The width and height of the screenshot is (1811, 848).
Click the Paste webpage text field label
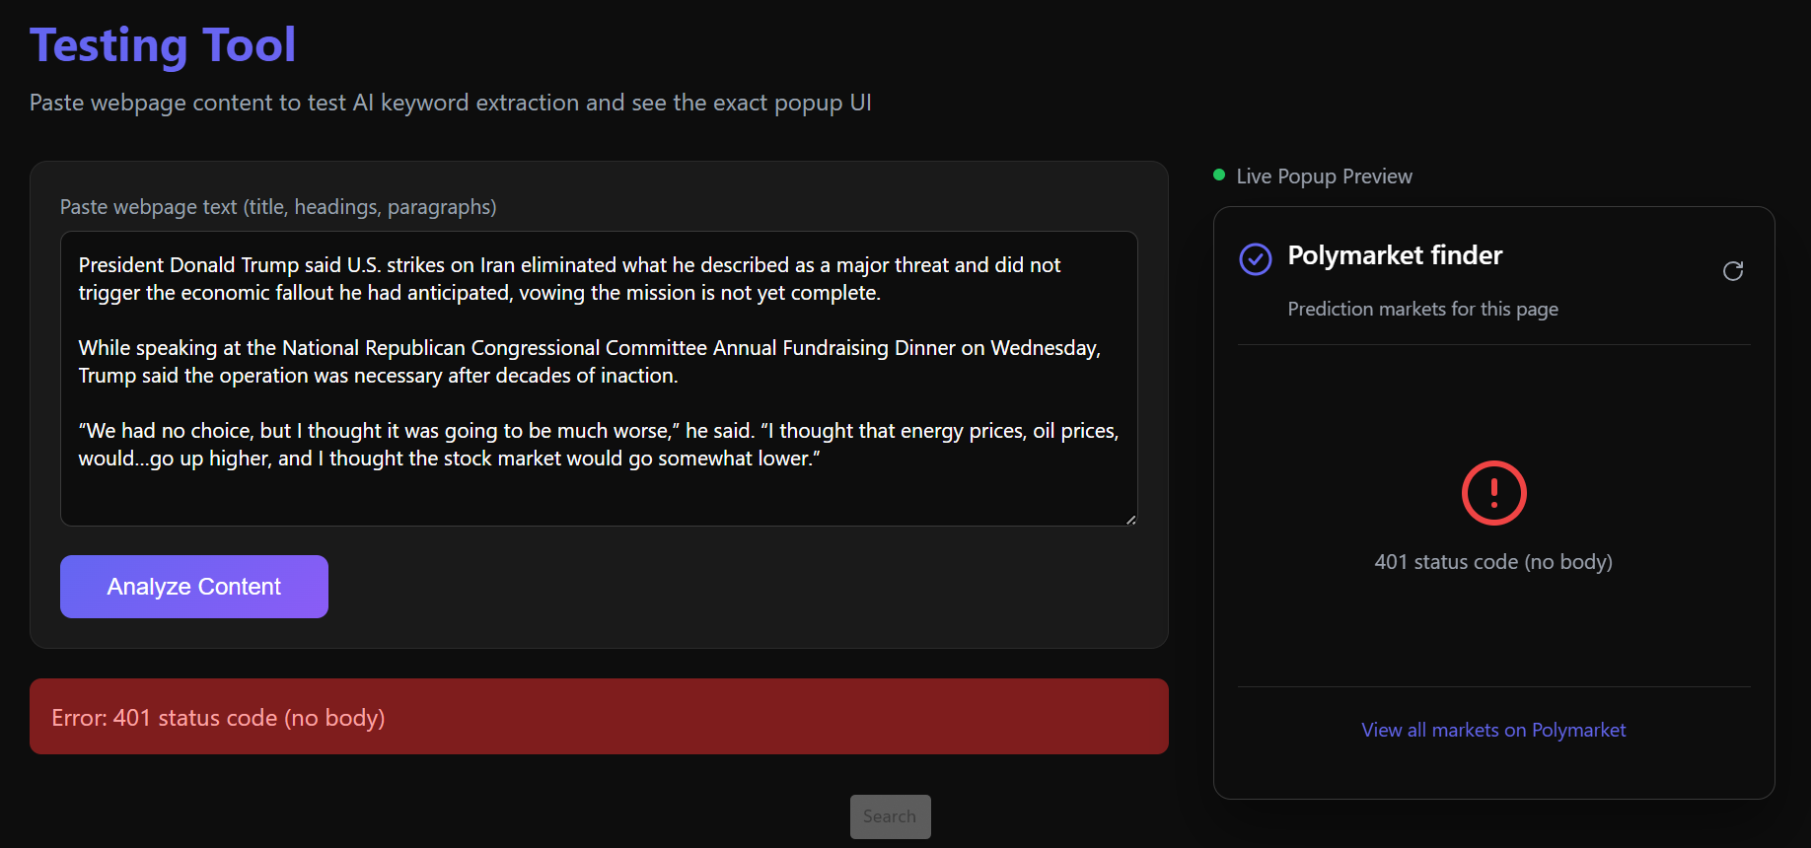278,207
